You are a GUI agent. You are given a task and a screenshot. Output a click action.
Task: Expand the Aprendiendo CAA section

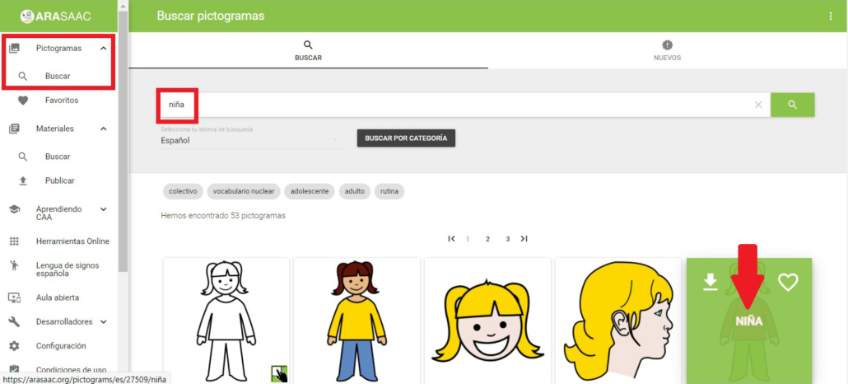coord(103,209)
